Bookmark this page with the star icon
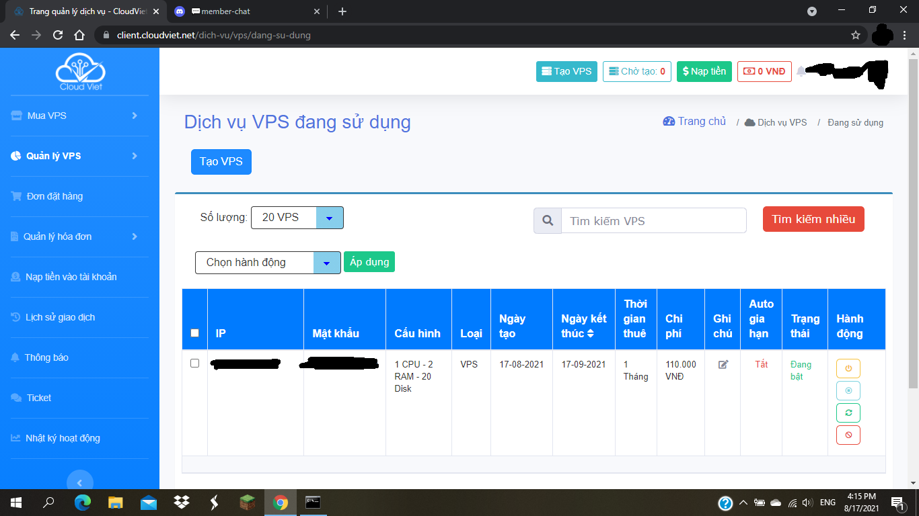919x516 pixels. [x=856, y=35]
